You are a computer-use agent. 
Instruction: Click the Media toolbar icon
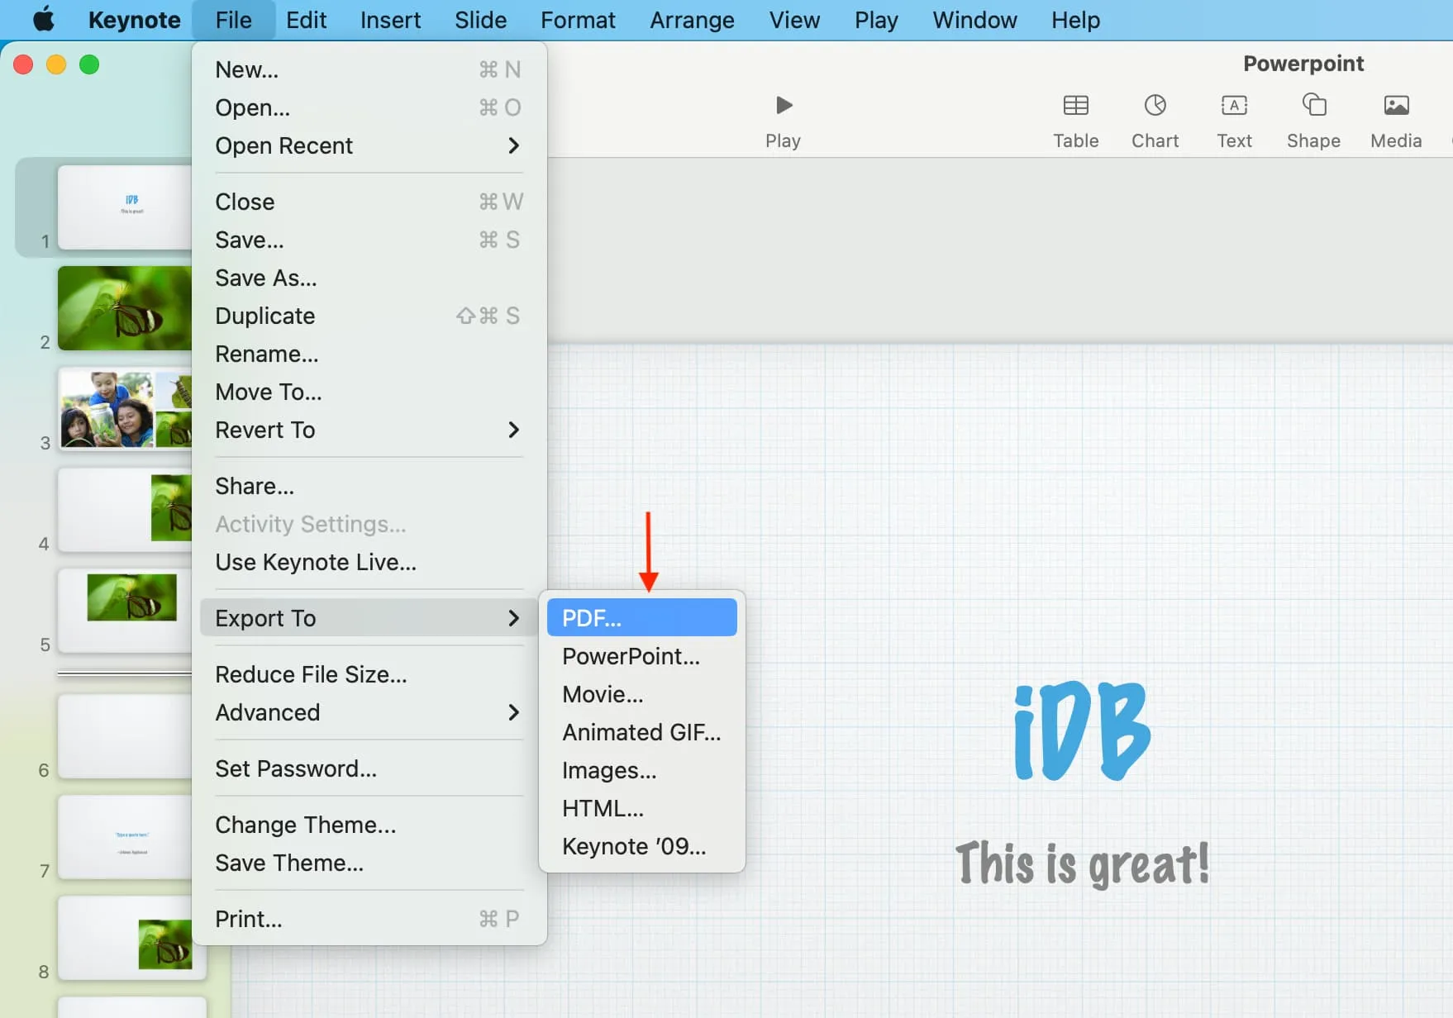click(1396, 106)
